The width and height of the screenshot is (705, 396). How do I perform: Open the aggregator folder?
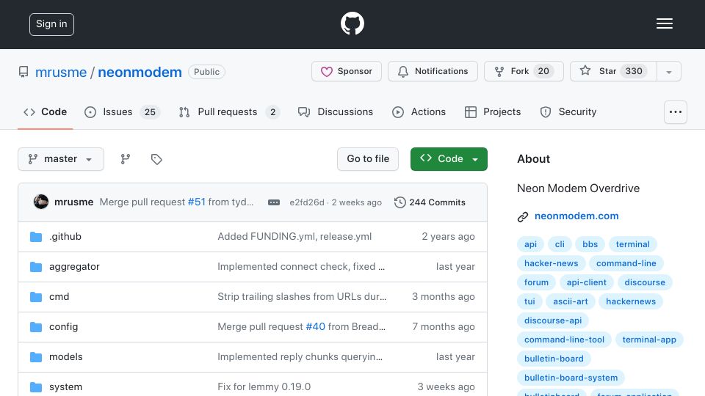point(74,267)
